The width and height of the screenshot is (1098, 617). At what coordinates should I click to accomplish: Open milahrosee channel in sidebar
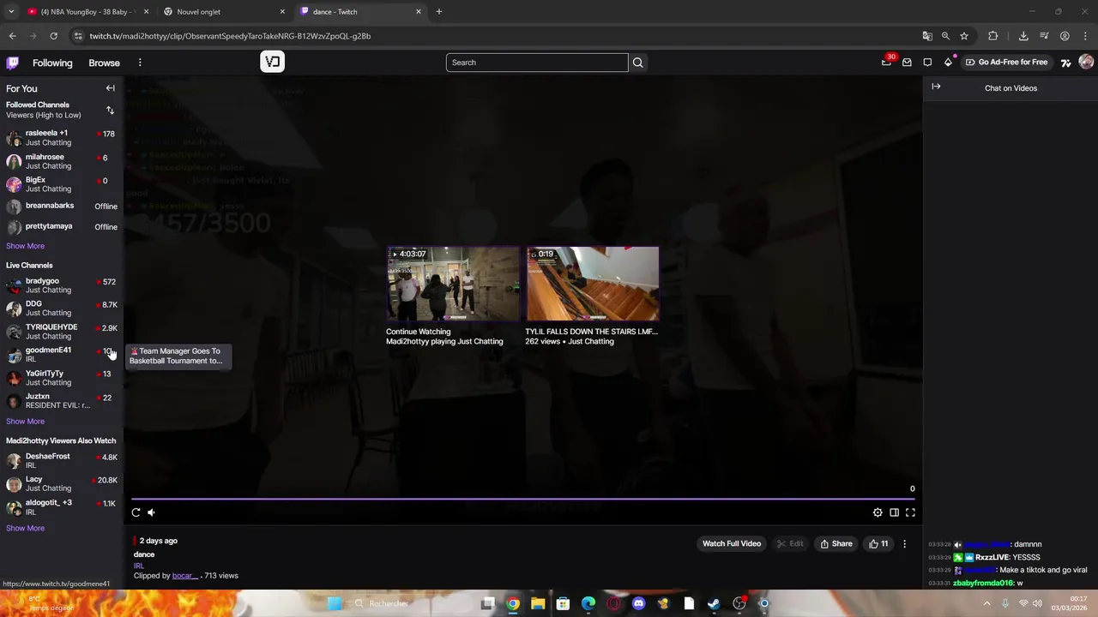pyautogui.click(x=62, y=161)
